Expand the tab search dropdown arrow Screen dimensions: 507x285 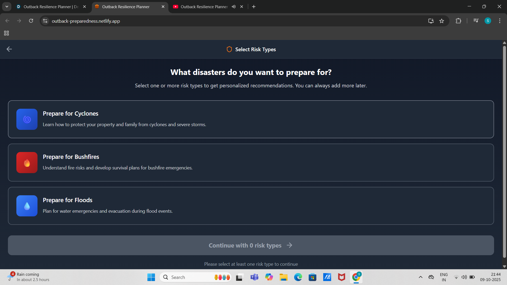7,7
